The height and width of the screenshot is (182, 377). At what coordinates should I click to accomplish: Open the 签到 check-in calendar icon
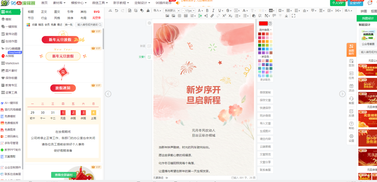tap(351, 62)
